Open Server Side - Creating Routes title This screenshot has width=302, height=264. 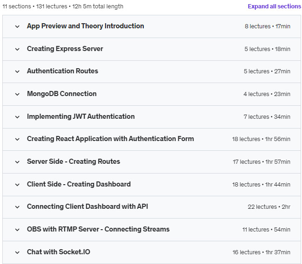74,161
